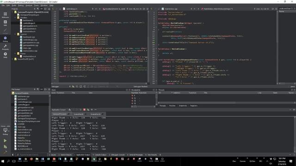Open the Edit menu

[8, 6]
